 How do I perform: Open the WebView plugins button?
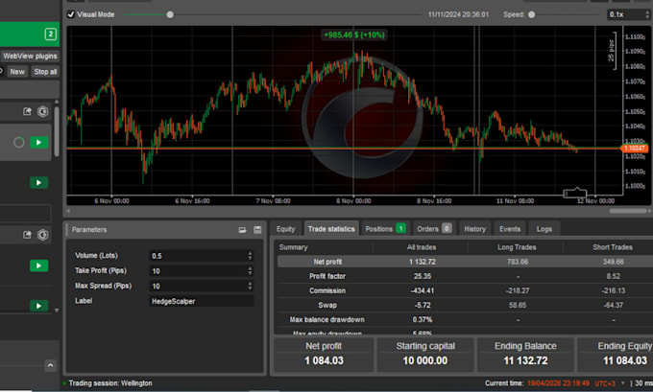pos(30,57)
